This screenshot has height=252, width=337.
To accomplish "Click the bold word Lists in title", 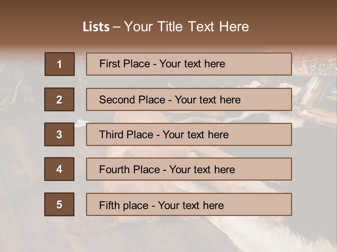I will (96, 27).
